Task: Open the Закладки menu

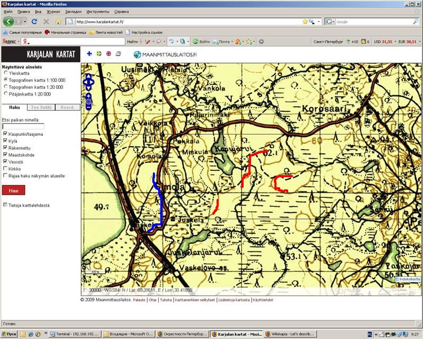Action: (73, 11)
